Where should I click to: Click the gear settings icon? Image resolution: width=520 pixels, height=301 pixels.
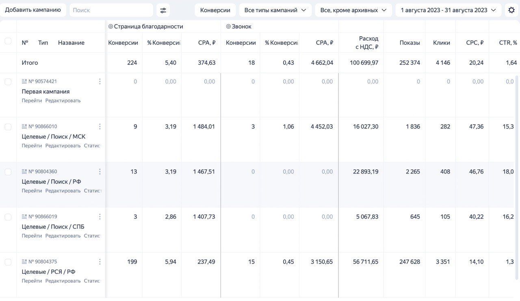511,10
